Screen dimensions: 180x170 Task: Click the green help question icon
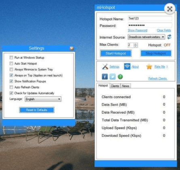120,76
